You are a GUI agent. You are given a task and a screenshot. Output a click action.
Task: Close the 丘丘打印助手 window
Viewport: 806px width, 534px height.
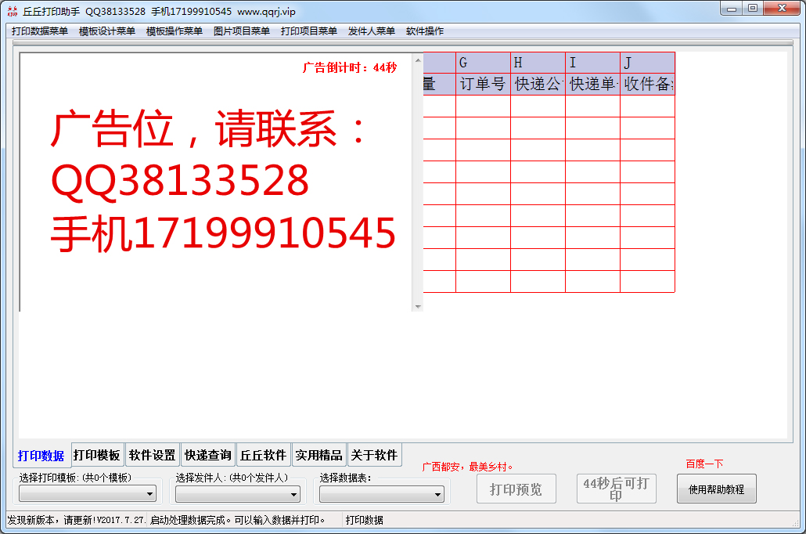coord(782,9)
